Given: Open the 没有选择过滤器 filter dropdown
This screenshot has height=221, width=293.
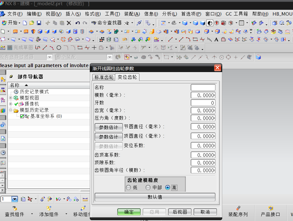Looking at the screenshot, I should click(50, 57).
